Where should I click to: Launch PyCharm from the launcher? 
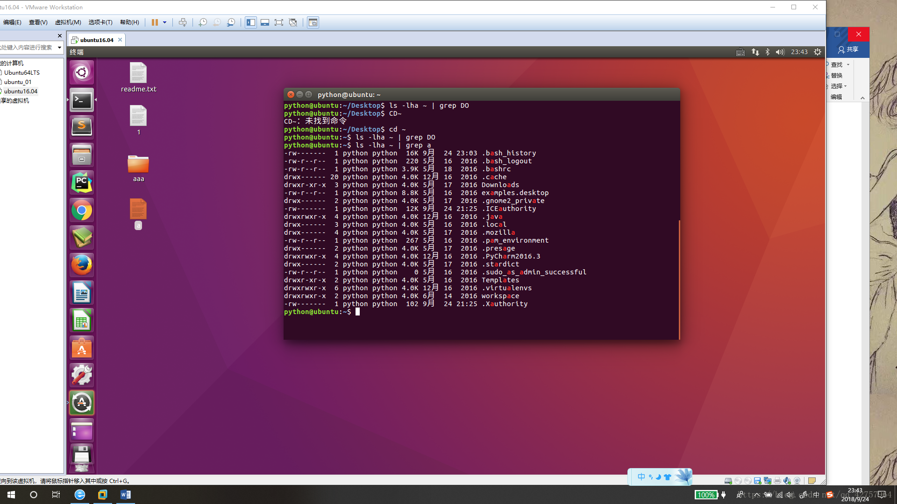click(82, 182)
